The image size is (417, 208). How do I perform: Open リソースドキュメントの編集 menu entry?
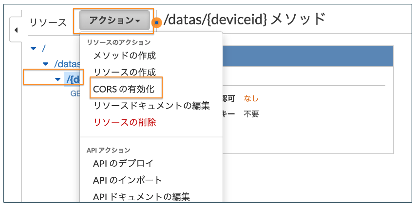[x=152, y=106]
